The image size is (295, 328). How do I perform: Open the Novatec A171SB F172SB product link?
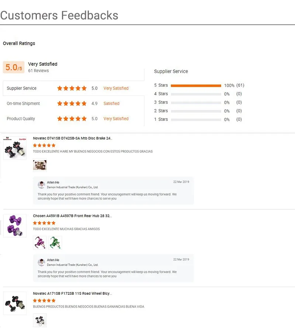pos(73,294)
